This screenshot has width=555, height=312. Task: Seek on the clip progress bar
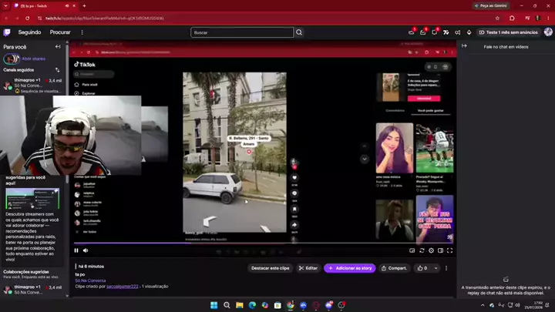point(263,243)
